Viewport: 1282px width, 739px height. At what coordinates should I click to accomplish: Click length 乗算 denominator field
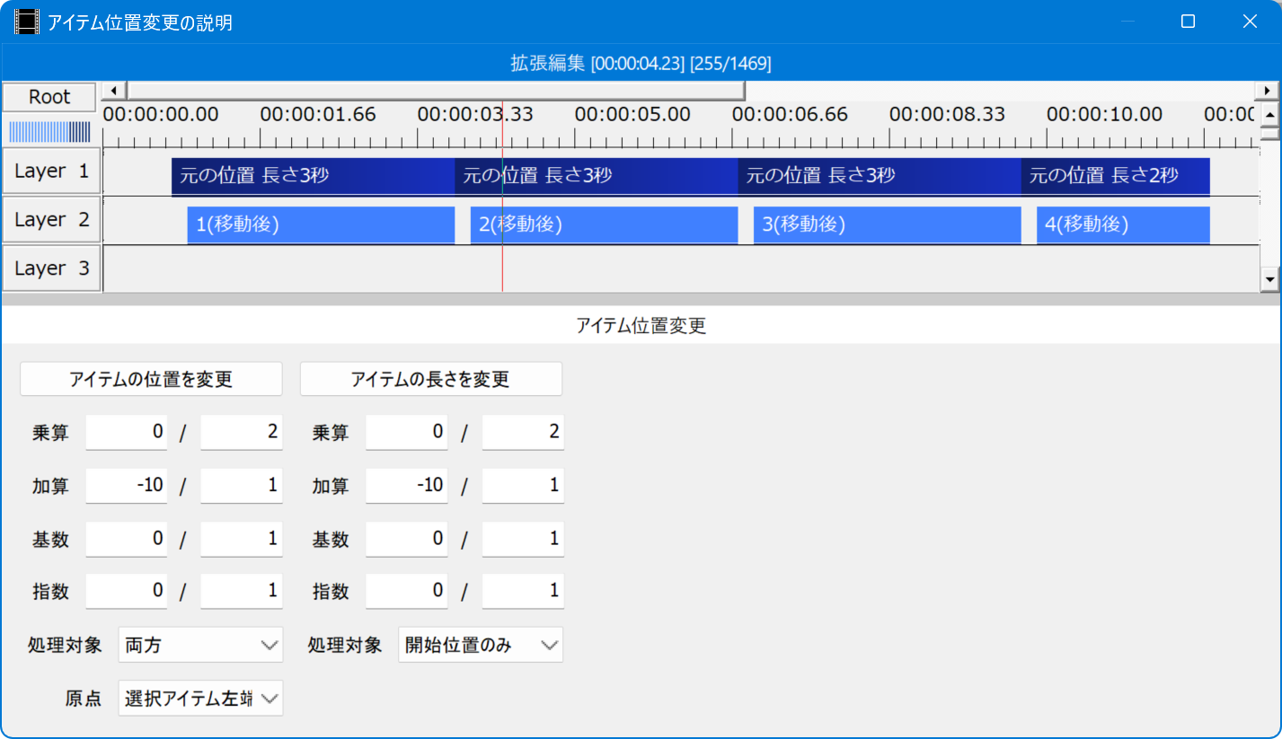tap(523, 432)
